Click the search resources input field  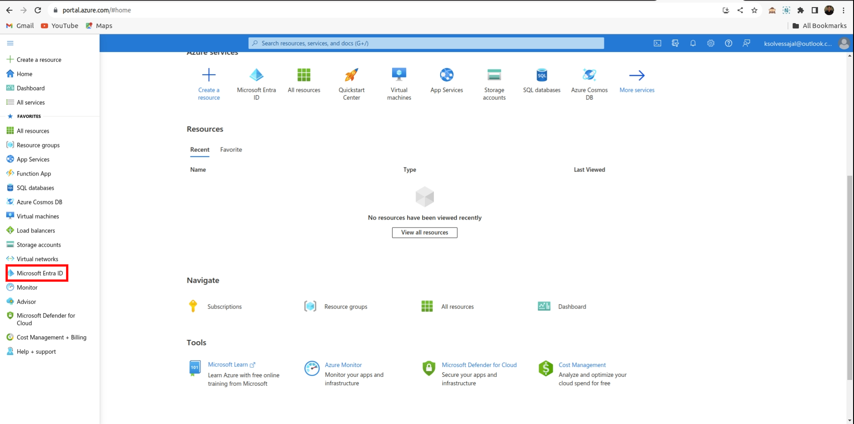[x=426, y=43]
